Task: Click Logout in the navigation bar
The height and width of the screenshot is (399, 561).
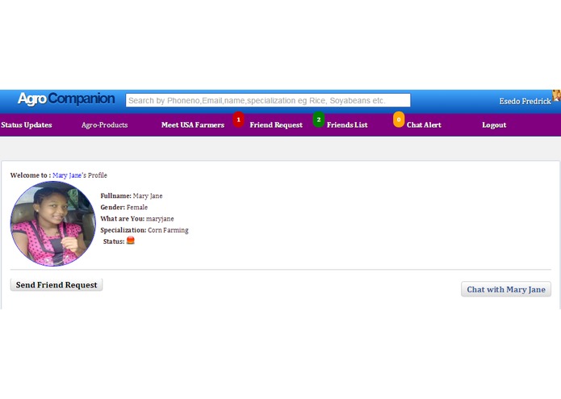Action: [494, 125]
